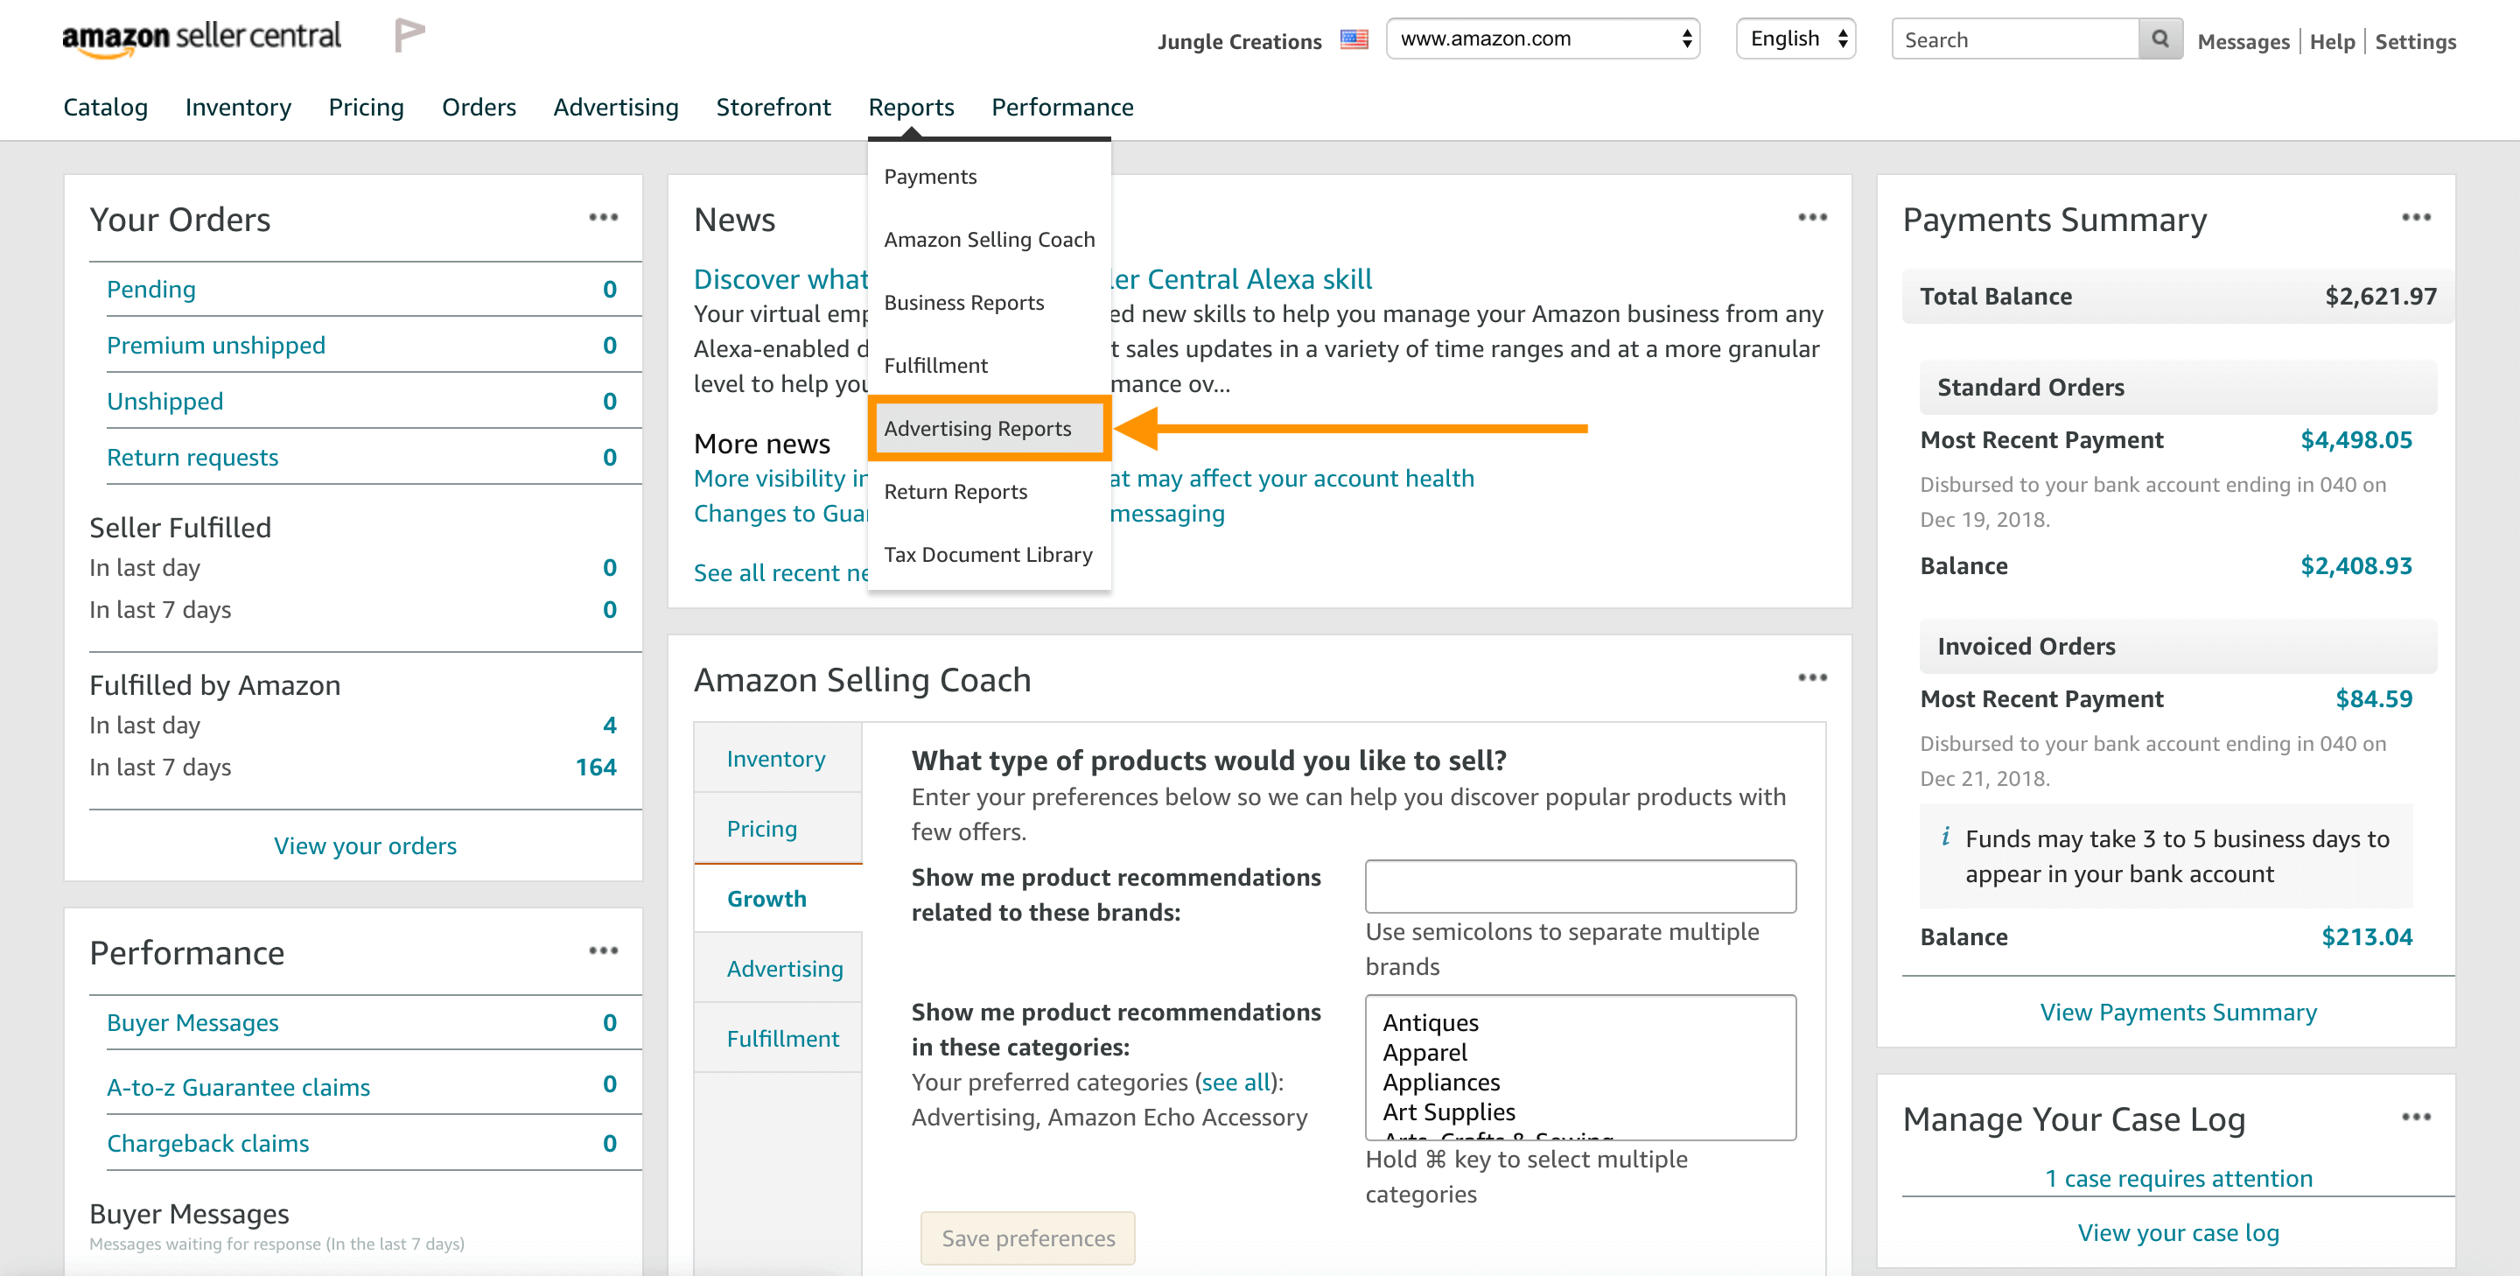2520x1276 pixels.
Task: Click the A-to-z Guarantee claims link
Action: (x=238, y=1087)
